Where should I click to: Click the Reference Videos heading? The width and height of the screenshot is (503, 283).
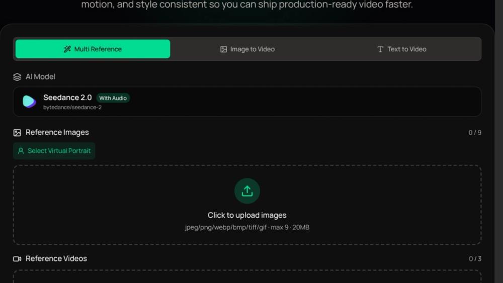point(56,258)
